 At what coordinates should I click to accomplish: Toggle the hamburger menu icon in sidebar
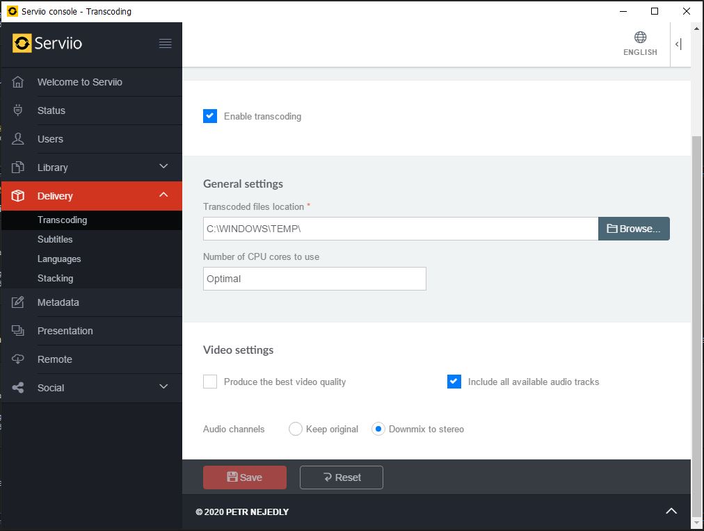[165, 43]
